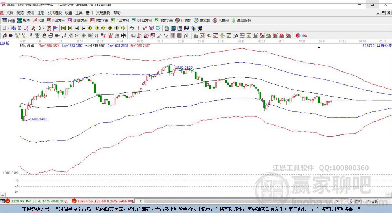Open 赢家服务 service page
392x213 pixels.
point(241,21)
